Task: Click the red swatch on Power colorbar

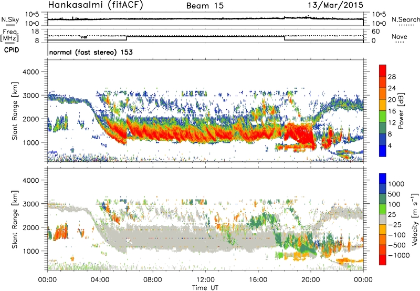Action: point(383,70)
